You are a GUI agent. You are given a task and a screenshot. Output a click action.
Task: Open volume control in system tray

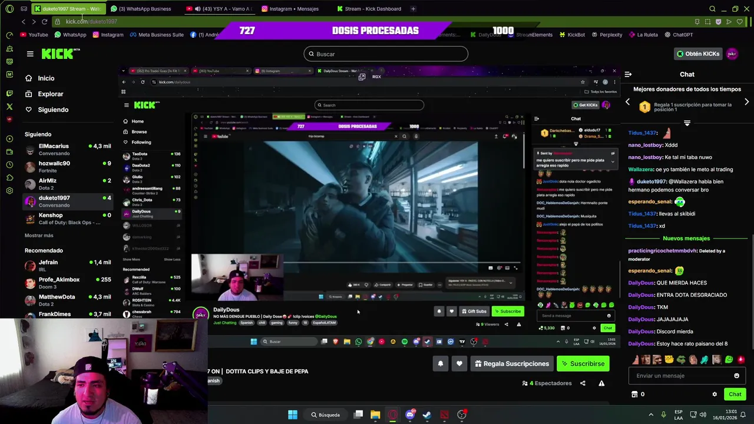tap(703, 415)
